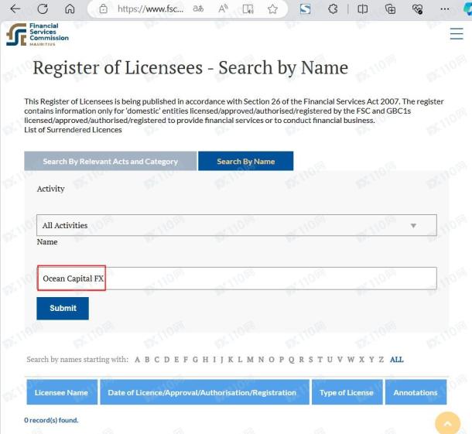Click the 'Register of Licensees - Search by Name' heading
472x434 pixels.
190,67
